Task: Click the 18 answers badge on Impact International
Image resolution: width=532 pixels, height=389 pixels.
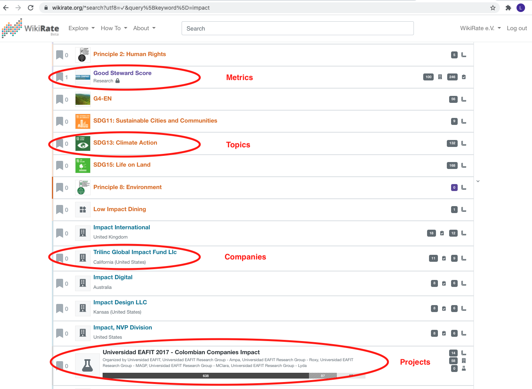Action: (x=431, y=233)
